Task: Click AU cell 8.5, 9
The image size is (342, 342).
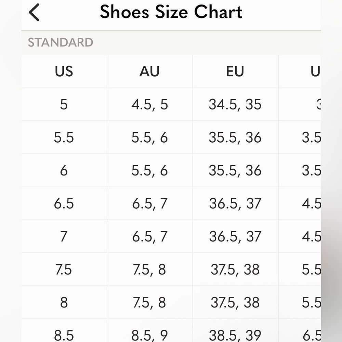Action: pos(150,331)
